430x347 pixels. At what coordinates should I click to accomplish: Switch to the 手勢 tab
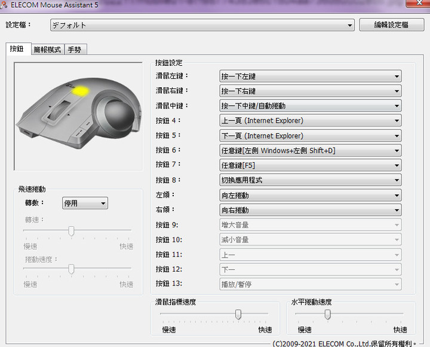[75, 50]
